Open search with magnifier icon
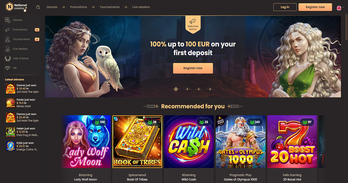This screenshot has height=183, width=348. 38,7
